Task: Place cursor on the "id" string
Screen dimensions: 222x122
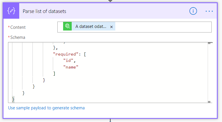Action: coord(69,60)
